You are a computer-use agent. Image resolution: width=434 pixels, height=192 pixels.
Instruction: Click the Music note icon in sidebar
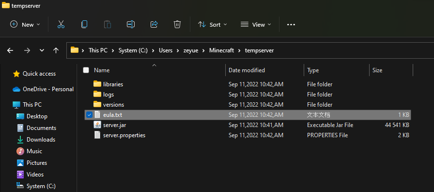[20, 151]
